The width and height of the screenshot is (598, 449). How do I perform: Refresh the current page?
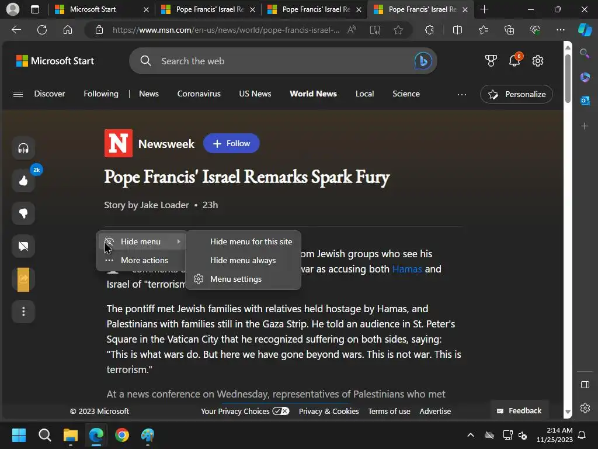(42, 30)
